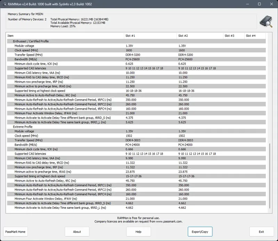This screenshot has width=278, height=241.
Task: Click the Export/Copy button
Action: pos(200,232)
